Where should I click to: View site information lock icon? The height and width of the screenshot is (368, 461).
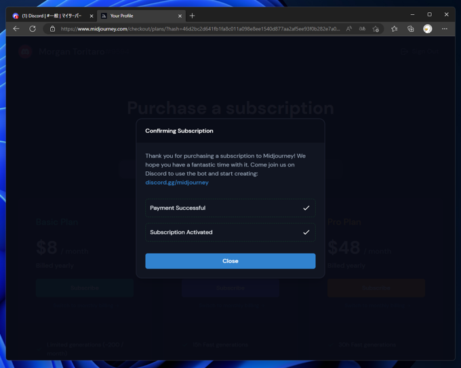point(52,29)
